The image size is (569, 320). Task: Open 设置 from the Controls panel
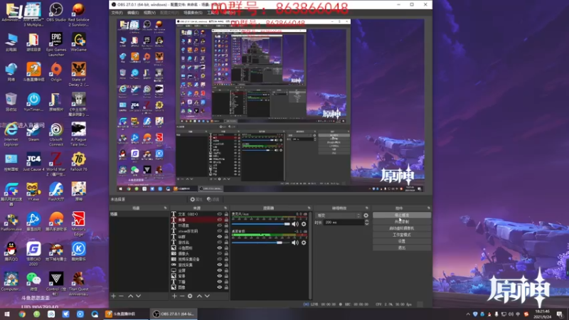pos(402,241)
